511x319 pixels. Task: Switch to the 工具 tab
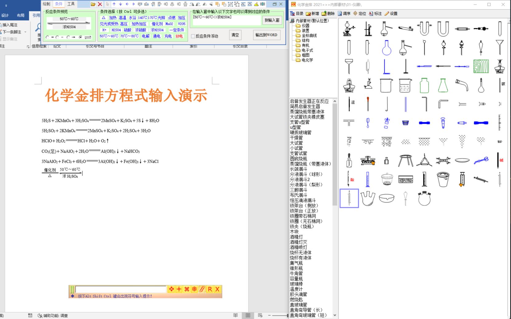coord(71,4)
